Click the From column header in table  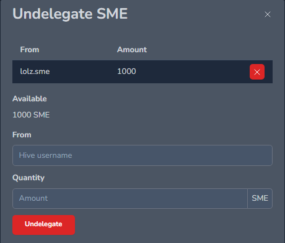(30, 50)
